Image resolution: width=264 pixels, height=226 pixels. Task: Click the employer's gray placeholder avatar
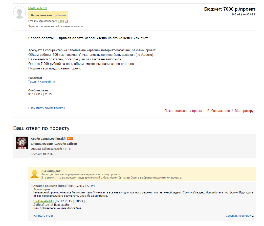coord(19,12)
